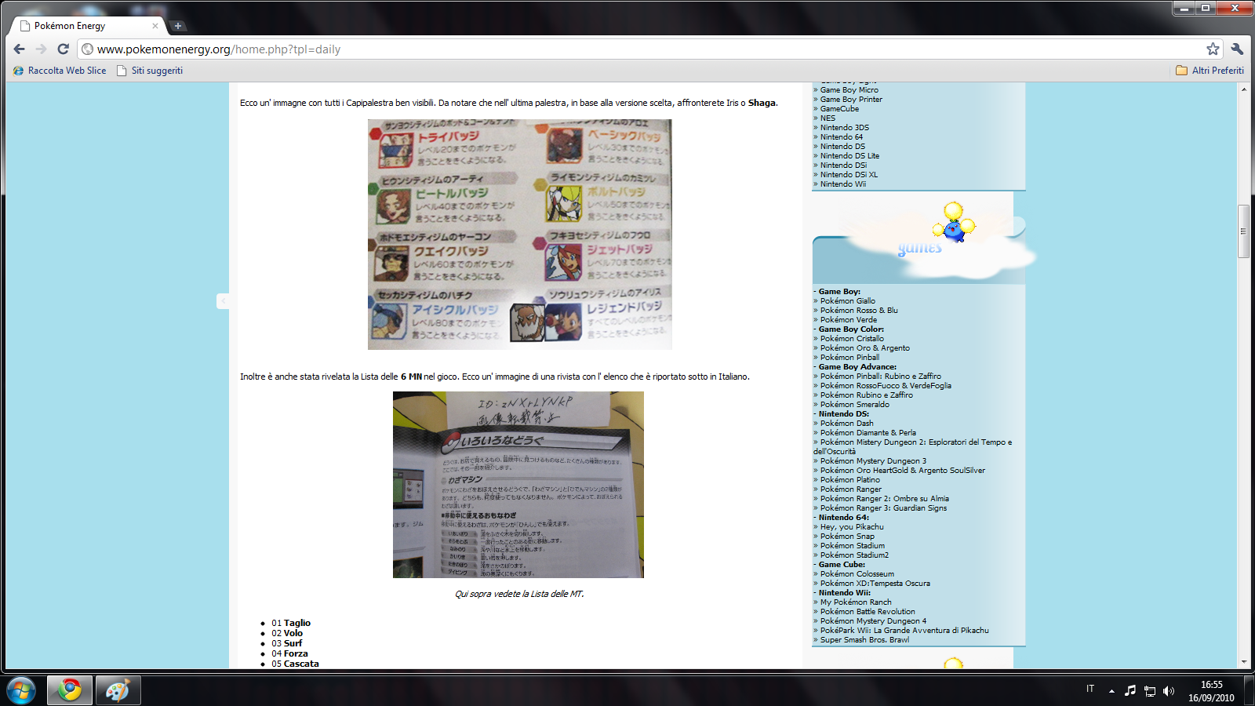Open the Nintendo DS Lite link
The image size is (1255, 706).
(849, 156)
